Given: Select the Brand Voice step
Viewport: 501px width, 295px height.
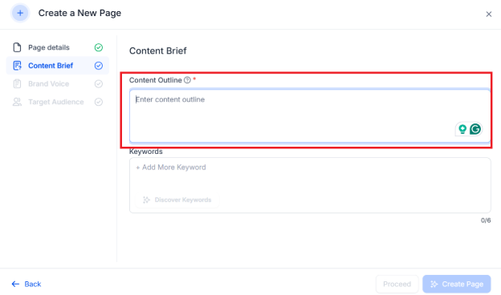Looking at the screenshot, I should tap(58, 83).
